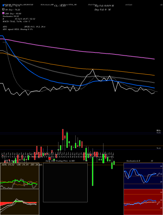Click the white 50 Day legend swatch

pos(3,9)
